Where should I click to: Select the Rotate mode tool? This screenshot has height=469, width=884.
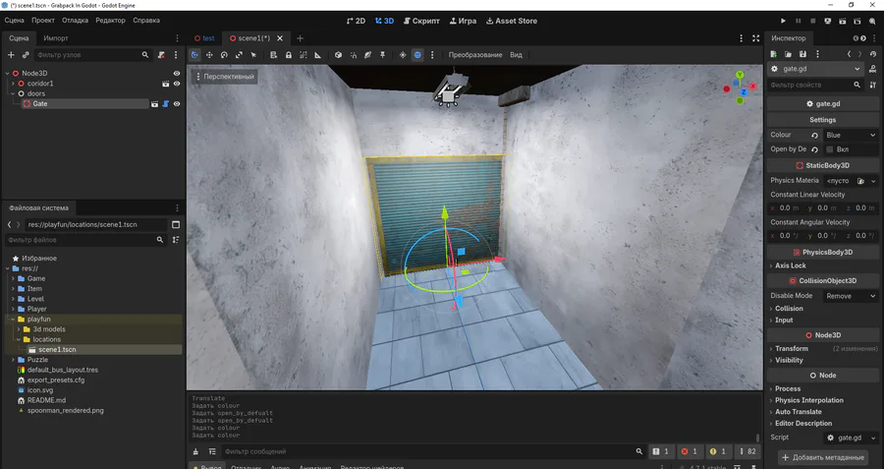[x=224, y=55]
